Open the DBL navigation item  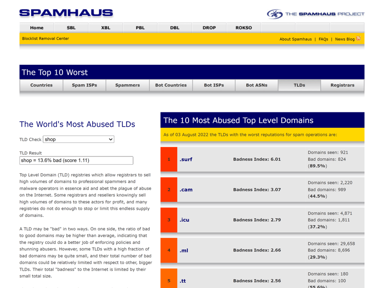(x=175, y=28)
